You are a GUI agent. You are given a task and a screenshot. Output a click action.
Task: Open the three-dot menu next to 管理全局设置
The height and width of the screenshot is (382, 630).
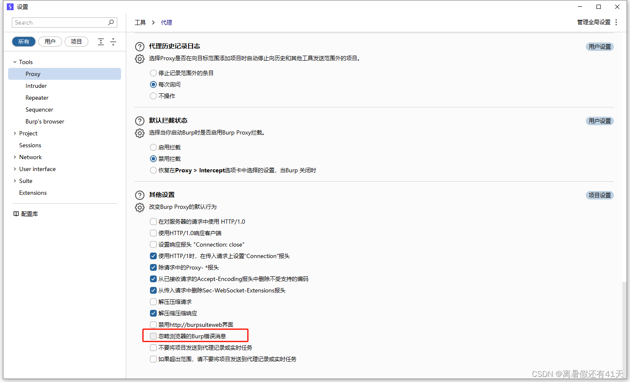[616, 22]
